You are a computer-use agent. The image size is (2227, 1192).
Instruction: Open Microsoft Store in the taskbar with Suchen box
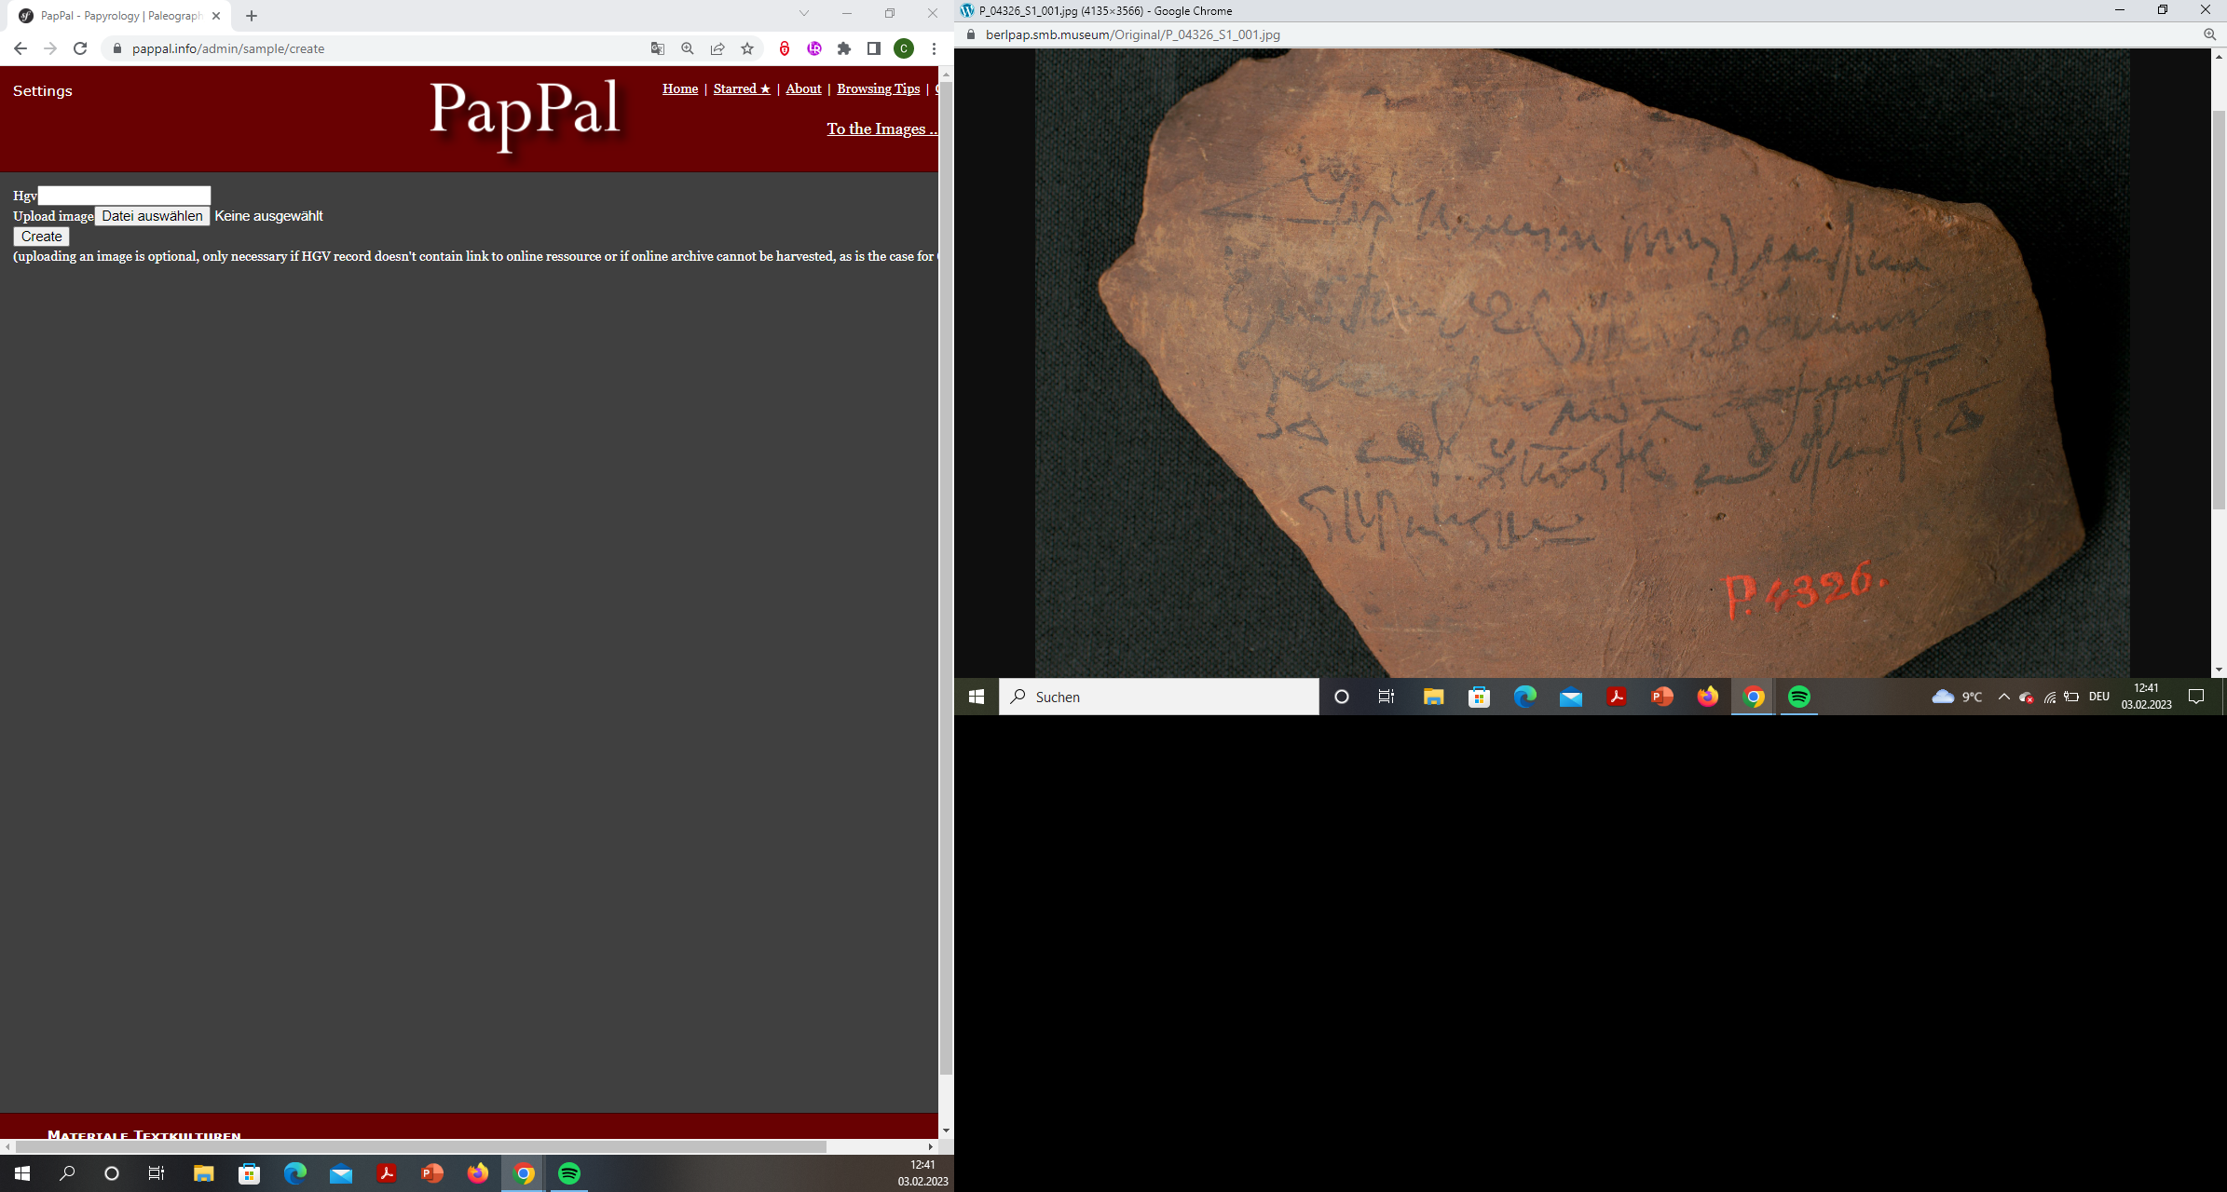pyautogui.click(x=1479, y=697)
